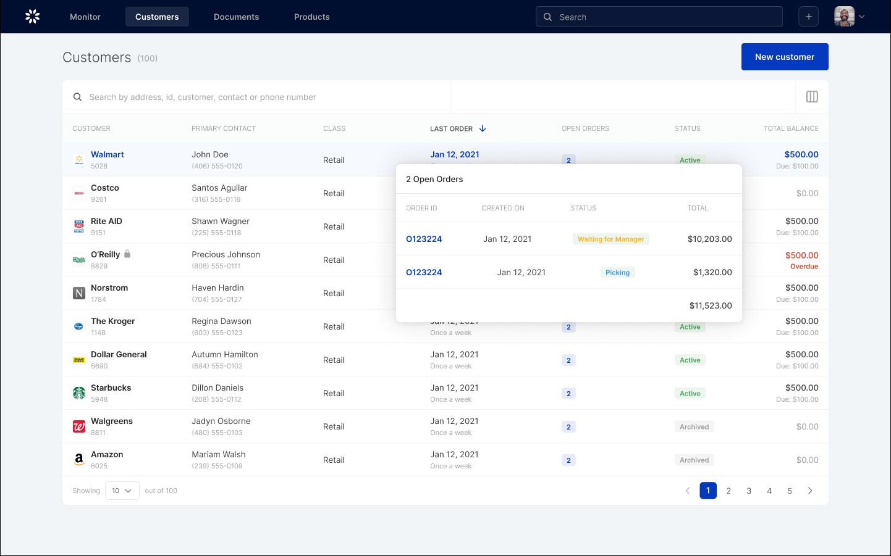Select the Starbucks logo icon
The height and width of the screenshot is (556, 891).
point(78,392)
